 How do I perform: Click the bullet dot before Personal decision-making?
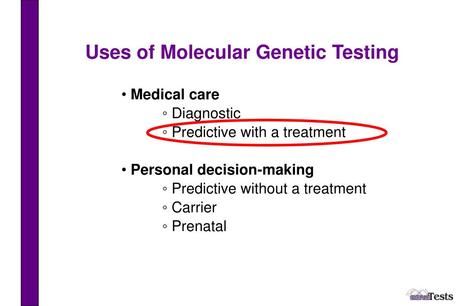click(x=124, y=170)
